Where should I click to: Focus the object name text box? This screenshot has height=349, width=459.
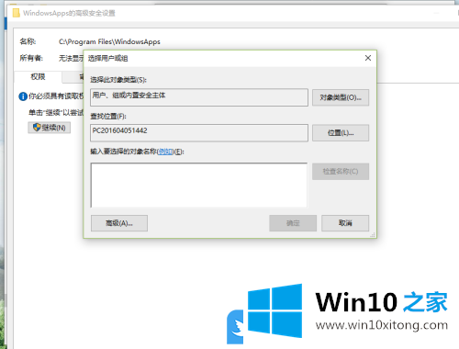[x=199, y=185]
